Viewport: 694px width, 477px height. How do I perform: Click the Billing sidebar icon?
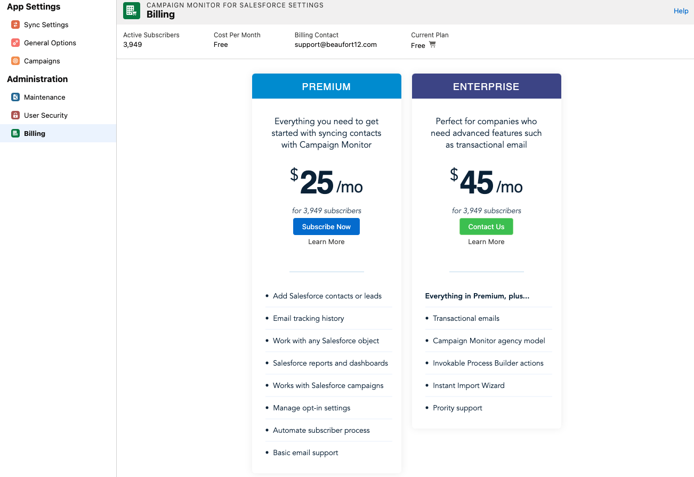[15, 133]
